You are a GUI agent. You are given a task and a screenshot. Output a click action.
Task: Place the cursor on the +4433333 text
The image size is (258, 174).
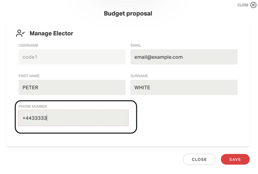coord(35,118)
